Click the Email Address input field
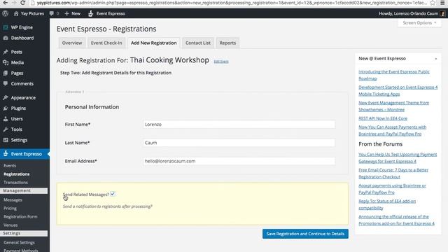 [239, 161]
